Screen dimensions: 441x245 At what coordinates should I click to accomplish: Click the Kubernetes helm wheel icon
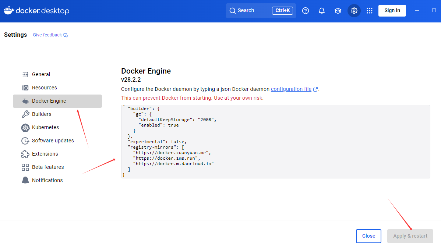pos(25,128)
